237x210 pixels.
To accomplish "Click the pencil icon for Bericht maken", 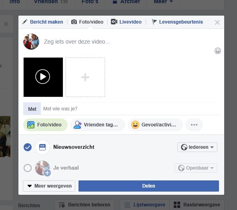I will 25,22.
